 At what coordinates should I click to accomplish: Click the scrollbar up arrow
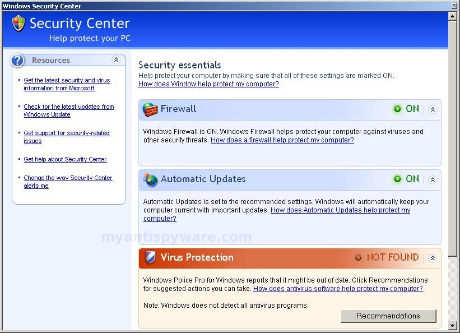click(x=452, y=16)
